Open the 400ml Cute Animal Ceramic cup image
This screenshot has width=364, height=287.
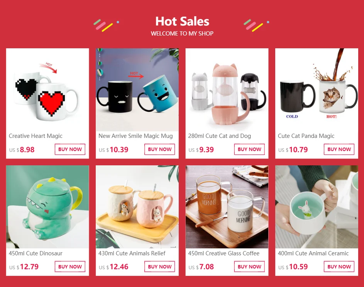pyautogui.click(x=317, y=207)
